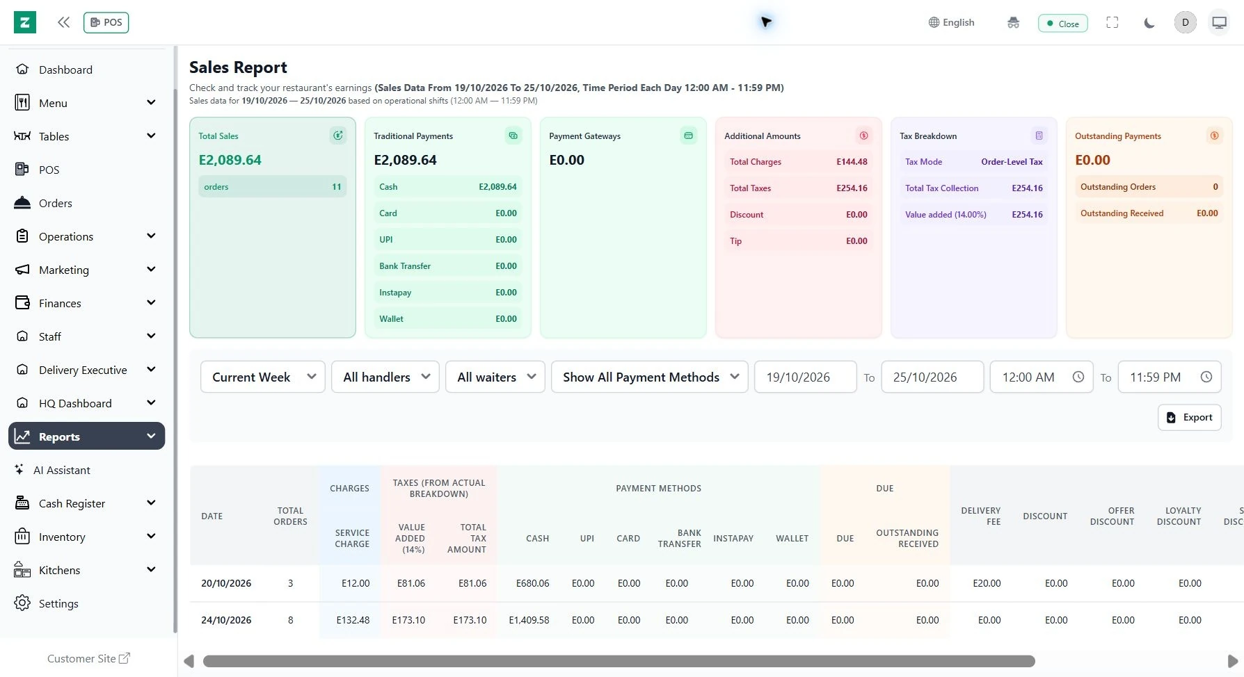Click the start date field 19/10/2026
Screen dimensions: 1244x677
point(806,377)
